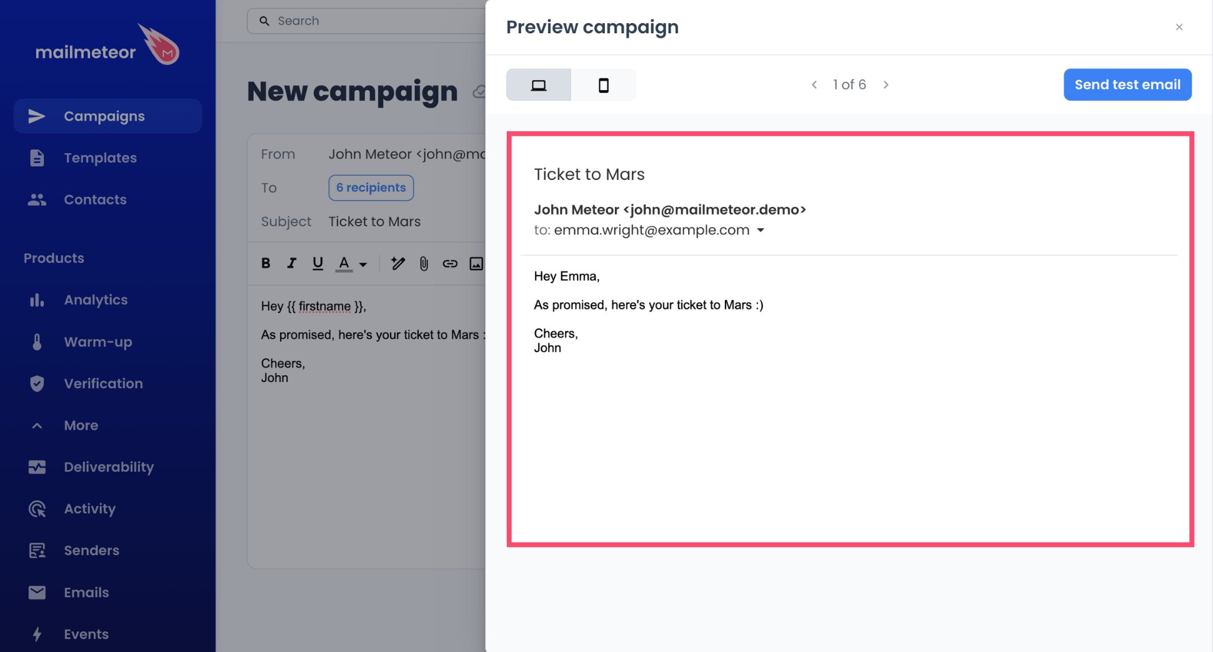Toggle underline formatting
Image resolution: width=1213 pixels, height=652 pixels.
(317, 263)
